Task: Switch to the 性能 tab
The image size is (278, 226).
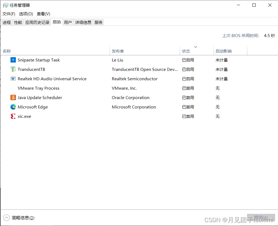Action: (x=18, y=22)
